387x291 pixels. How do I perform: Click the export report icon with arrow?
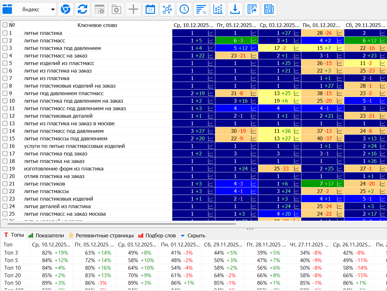click(252, 9)
